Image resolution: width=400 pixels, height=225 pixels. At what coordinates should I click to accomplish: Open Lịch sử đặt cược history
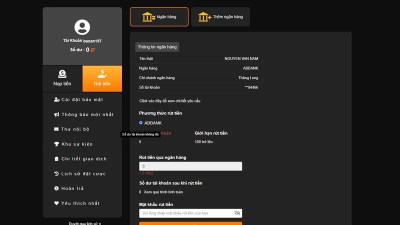pyautogui.click(x=83, y=173)
